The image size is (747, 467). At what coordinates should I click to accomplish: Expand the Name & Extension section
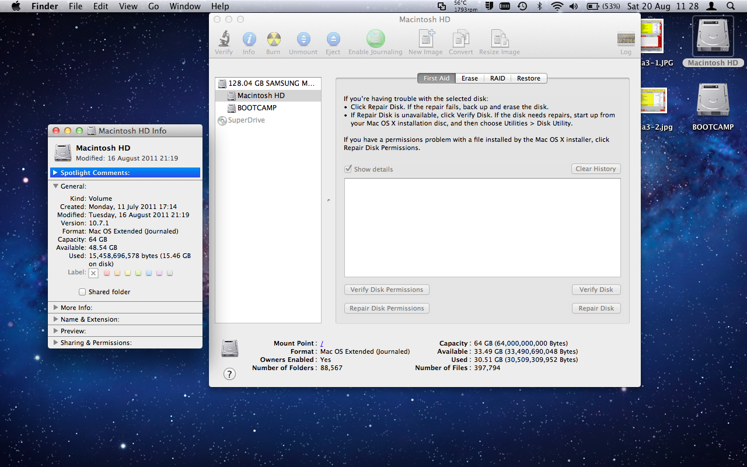click(x=55, y=319)
